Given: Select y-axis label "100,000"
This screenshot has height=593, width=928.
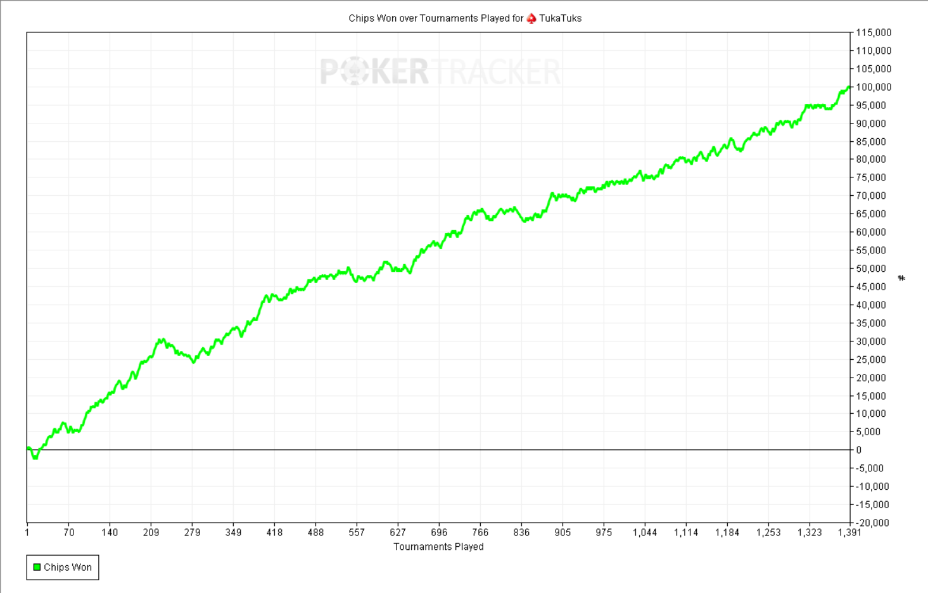Looking at the screenshot, I should (874, 87).
